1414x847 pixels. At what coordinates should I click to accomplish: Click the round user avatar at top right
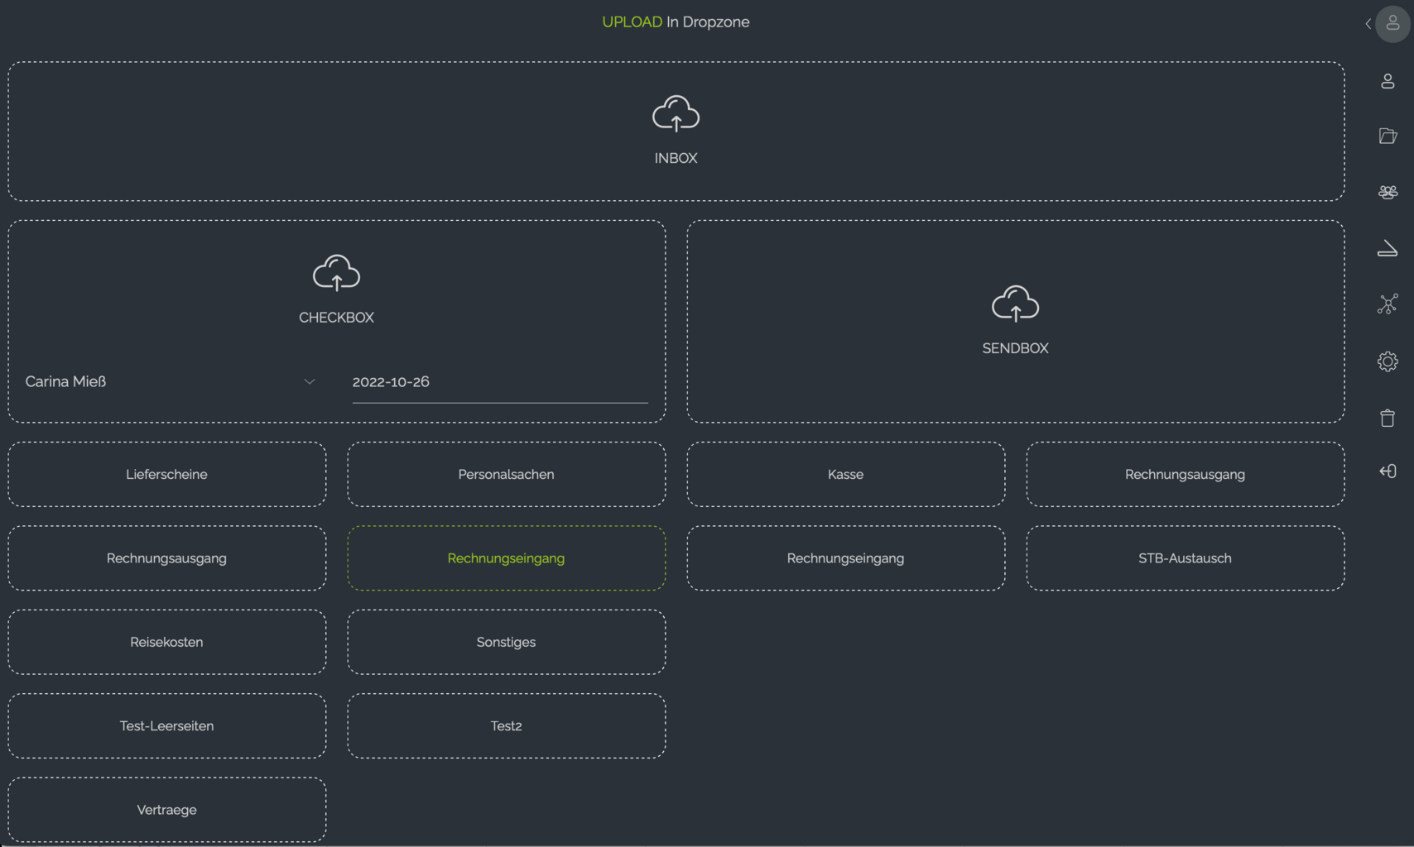(x=1392, y=24)
